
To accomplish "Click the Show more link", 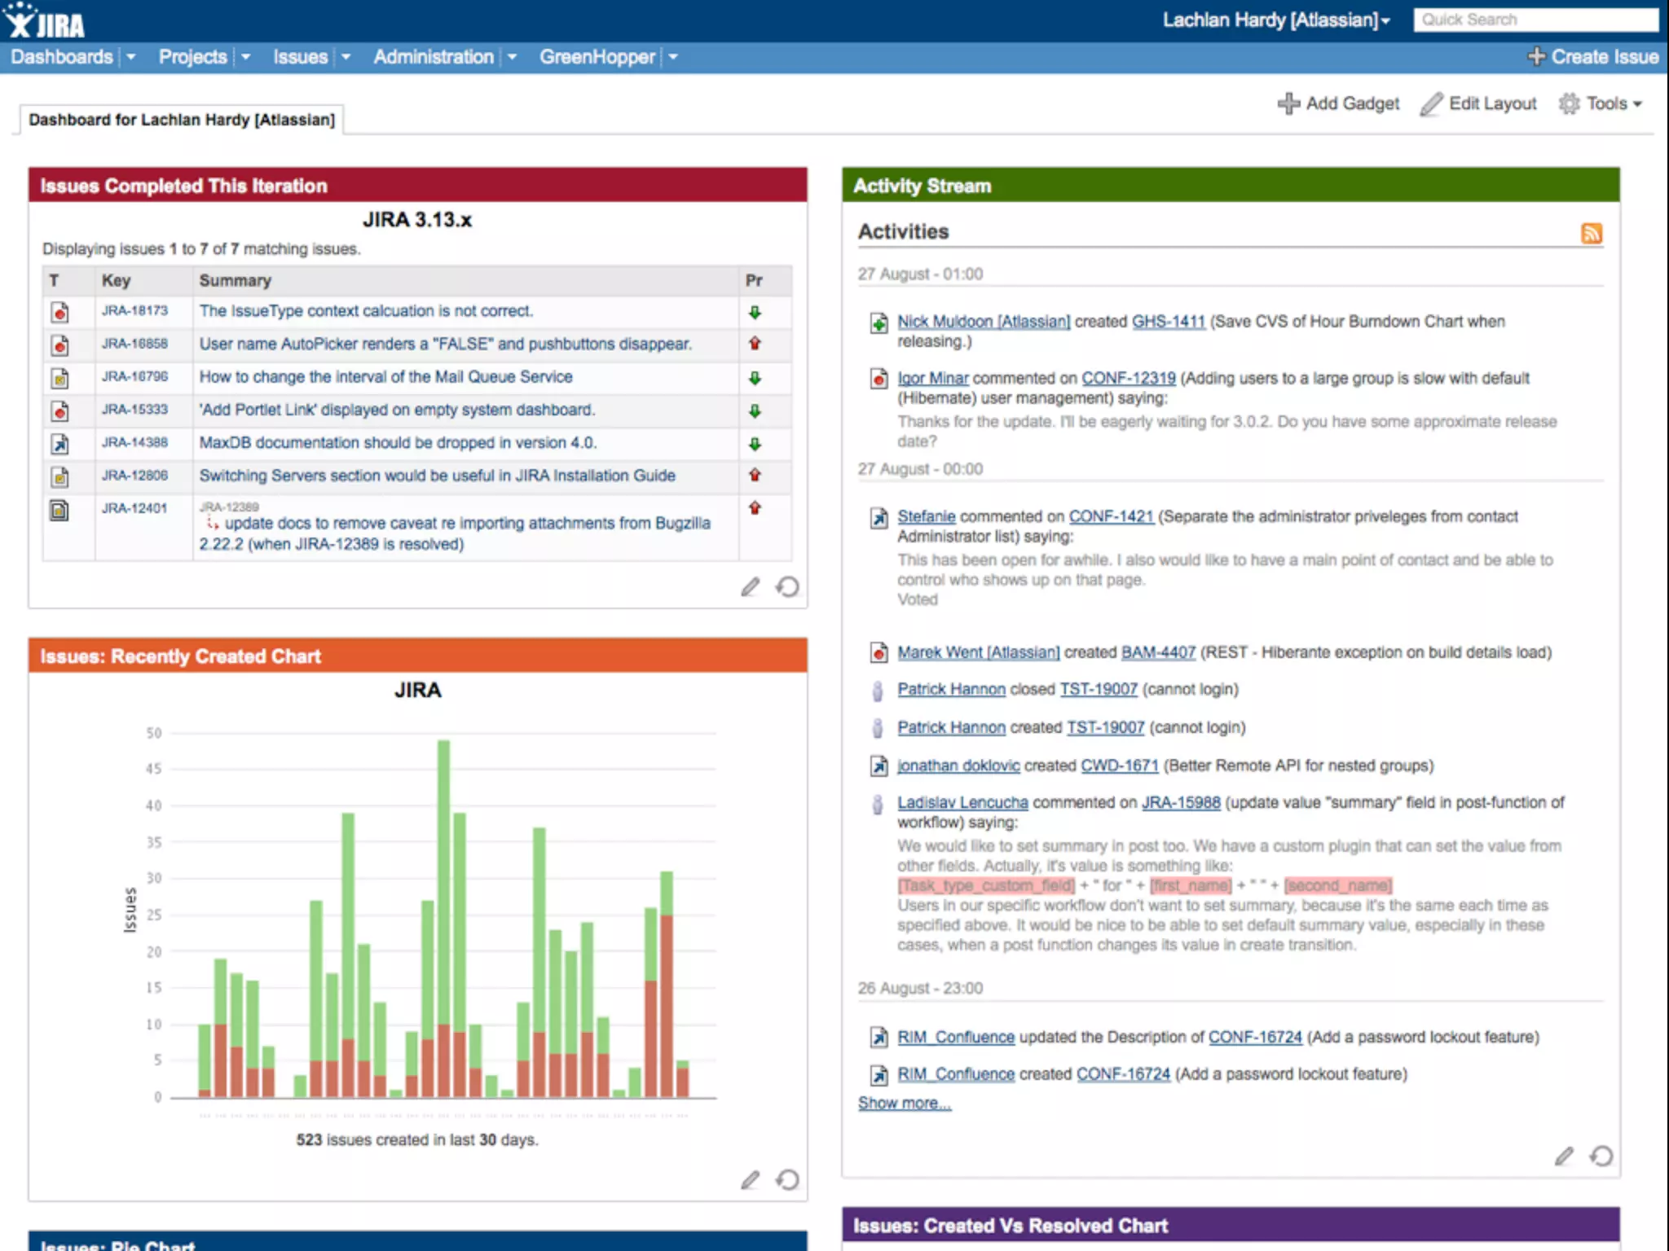I will (x=904, y=1103).
